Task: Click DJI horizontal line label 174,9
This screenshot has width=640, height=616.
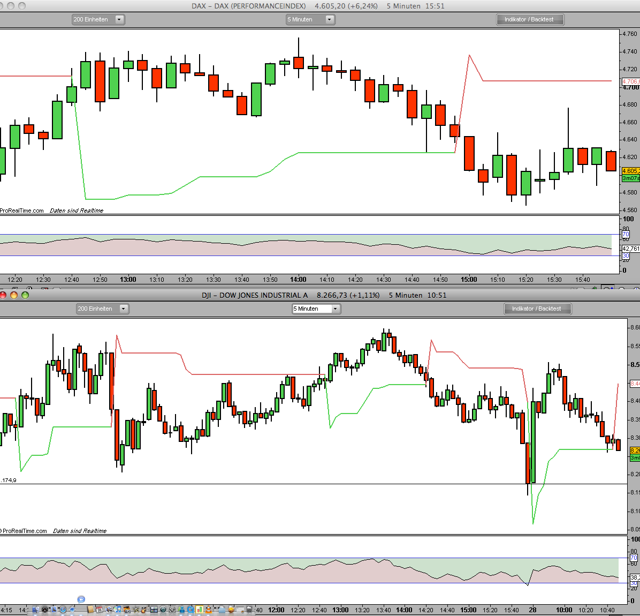Action: pyautogui.click(x=9, y=480)
